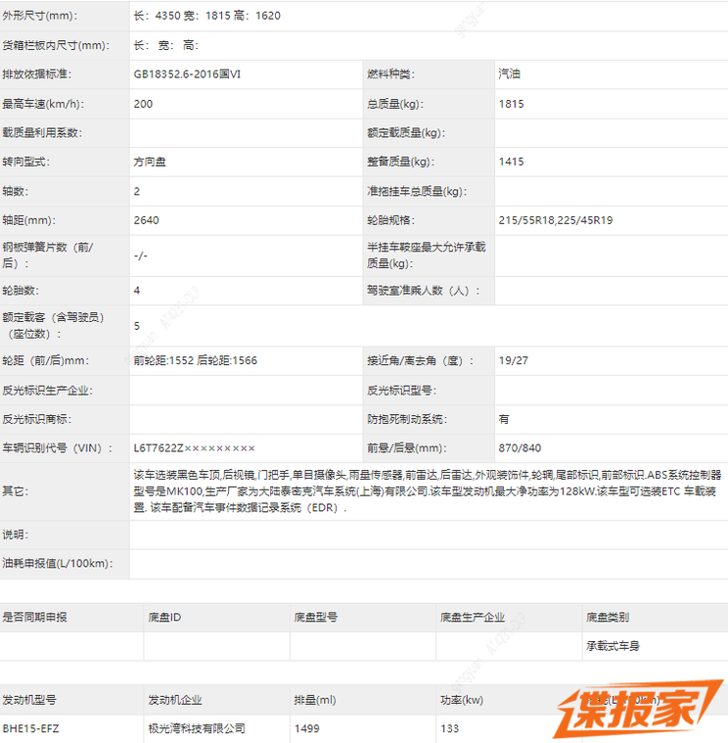Click the 轮距(前/后)mm label

45,360
